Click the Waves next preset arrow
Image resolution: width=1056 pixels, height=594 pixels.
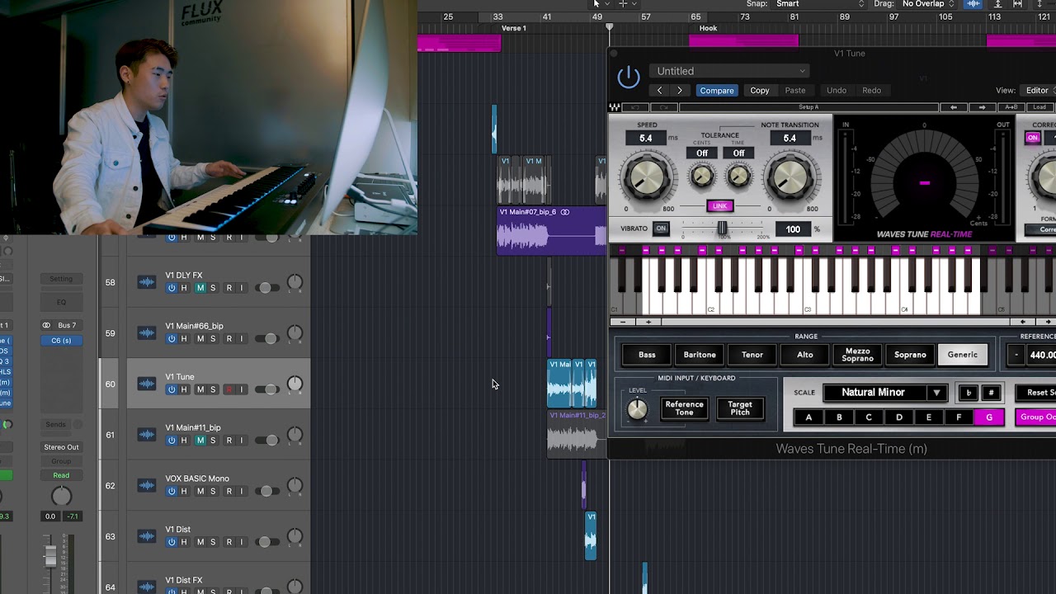(x=982, y=107)
